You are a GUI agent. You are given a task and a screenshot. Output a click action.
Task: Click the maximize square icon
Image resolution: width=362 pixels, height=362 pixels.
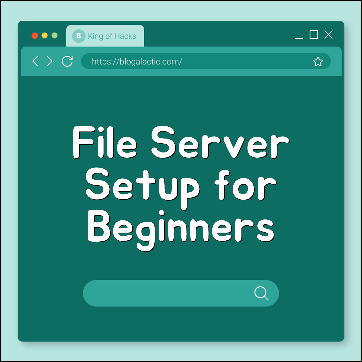pyautogui.click(x=313, y=35)
